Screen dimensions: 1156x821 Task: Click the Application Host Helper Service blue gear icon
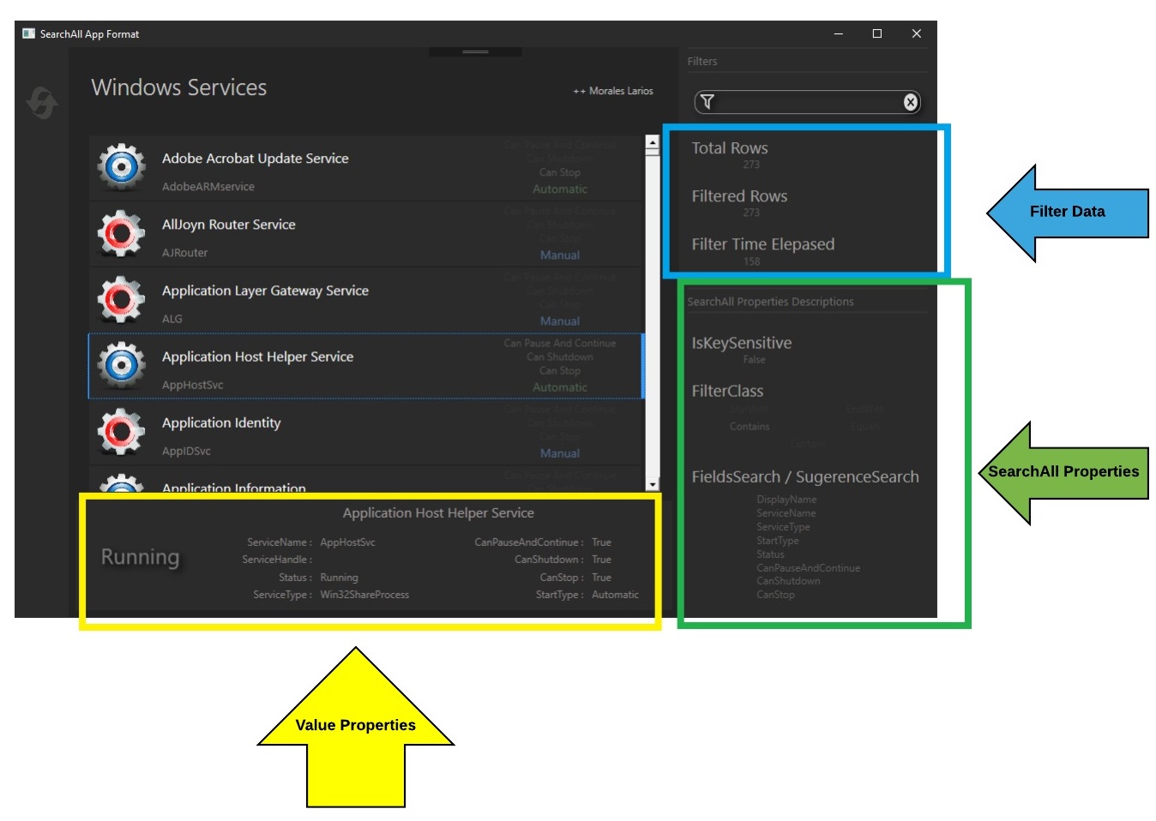point(121,365)
